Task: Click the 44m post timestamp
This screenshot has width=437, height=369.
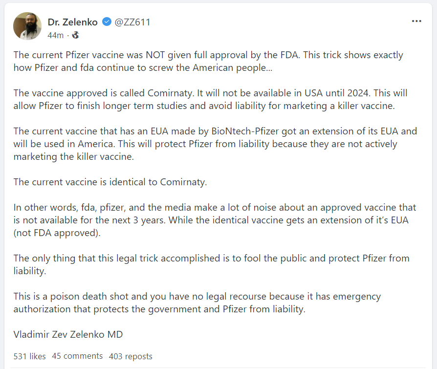Action: tap(55, 35)
